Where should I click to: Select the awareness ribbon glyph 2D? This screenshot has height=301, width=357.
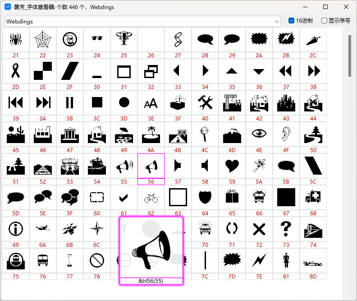click(16, 71)
